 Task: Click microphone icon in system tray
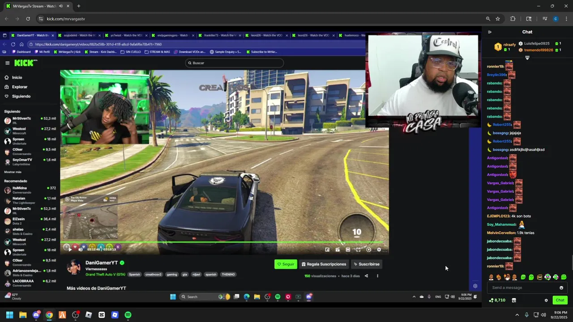526,315
